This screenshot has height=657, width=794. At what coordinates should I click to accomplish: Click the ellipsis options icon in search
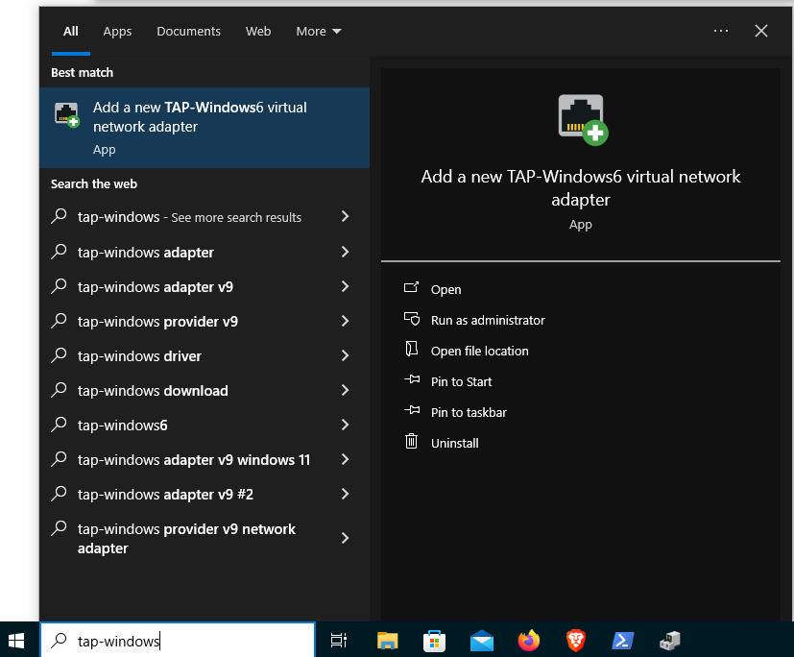pos(721,31)
